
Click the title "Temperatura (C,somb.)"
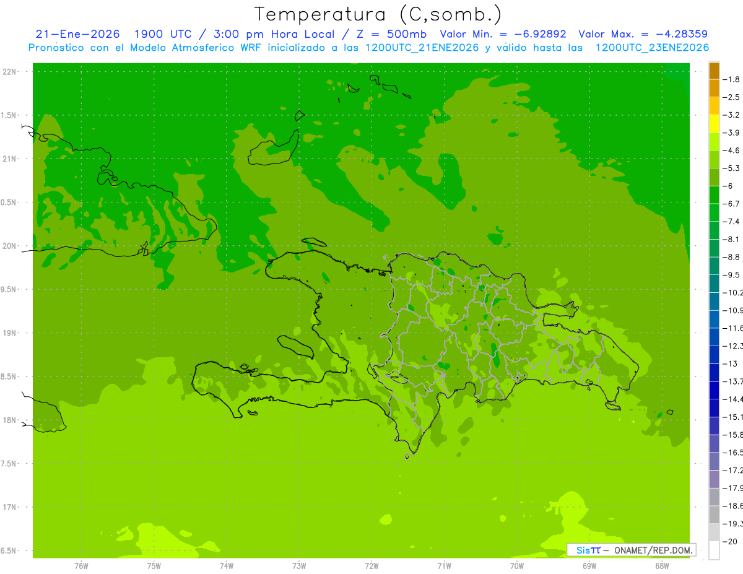378,14
